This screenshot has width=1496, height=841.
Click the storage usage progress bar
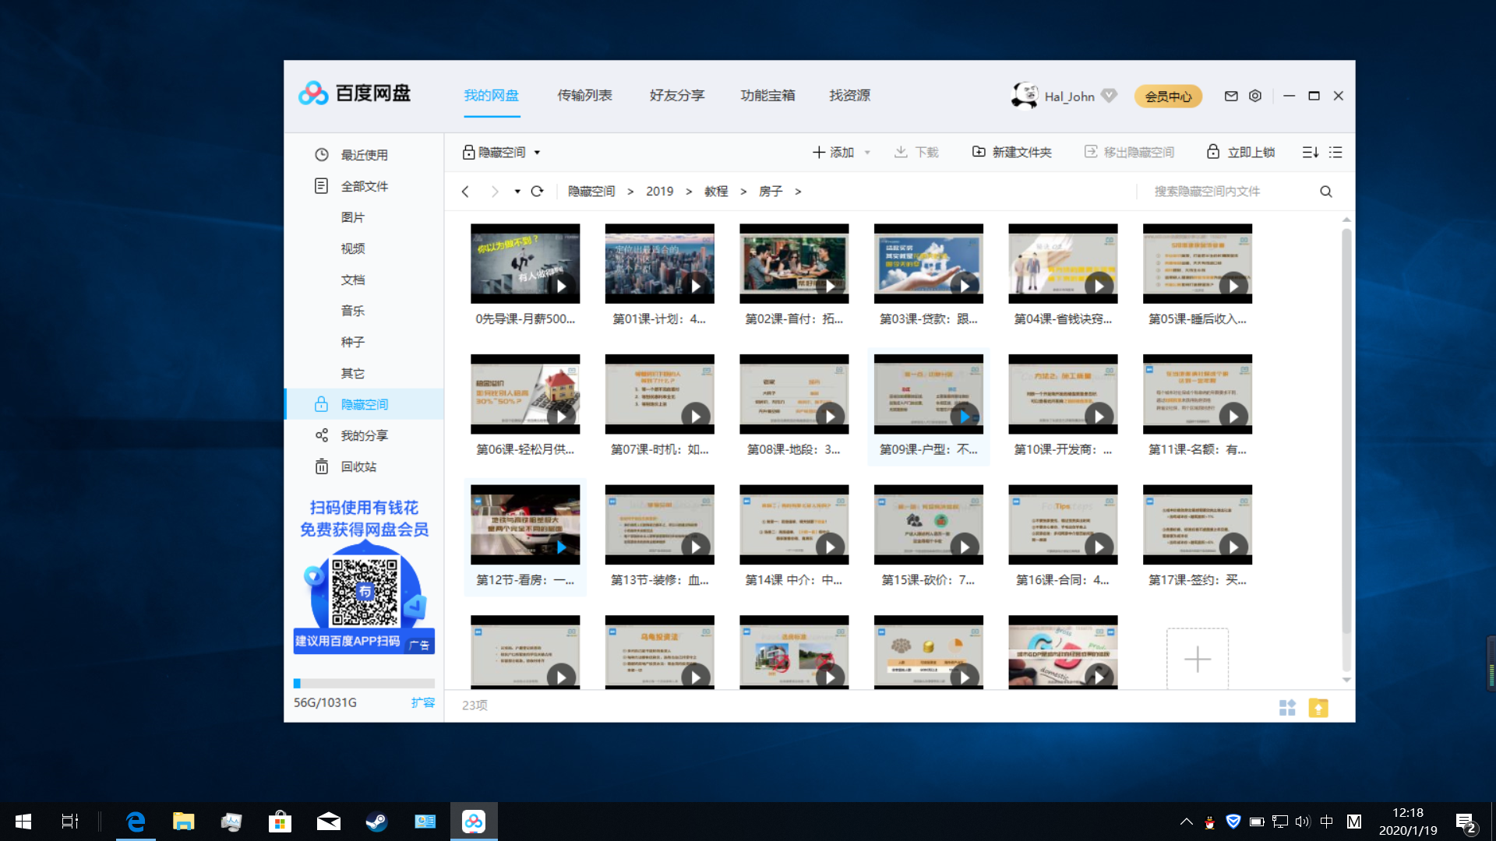pyautogui.click(x=363, y=683)
